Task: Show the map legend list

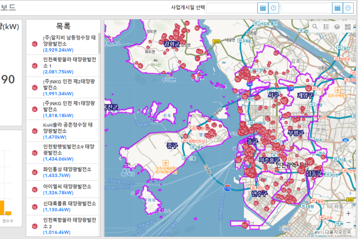Action: pyautogui.click(x=326, y=26)
